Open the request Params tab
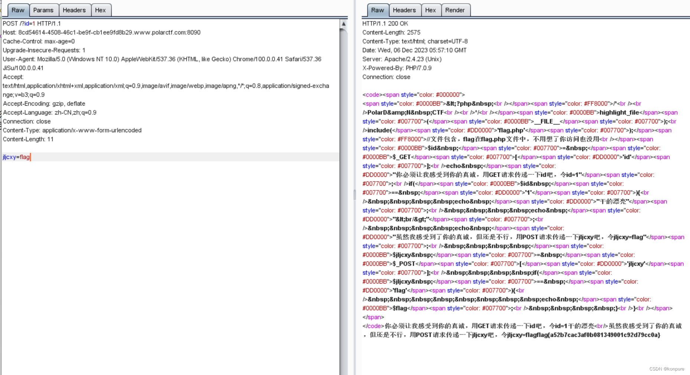This screenshot has width=690, height=375. click(43, 10)
